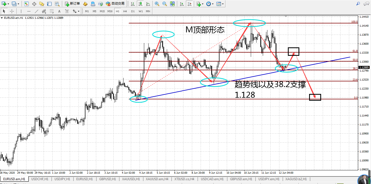Select the Text tool
Screen dimensions: 371x184
59,11
